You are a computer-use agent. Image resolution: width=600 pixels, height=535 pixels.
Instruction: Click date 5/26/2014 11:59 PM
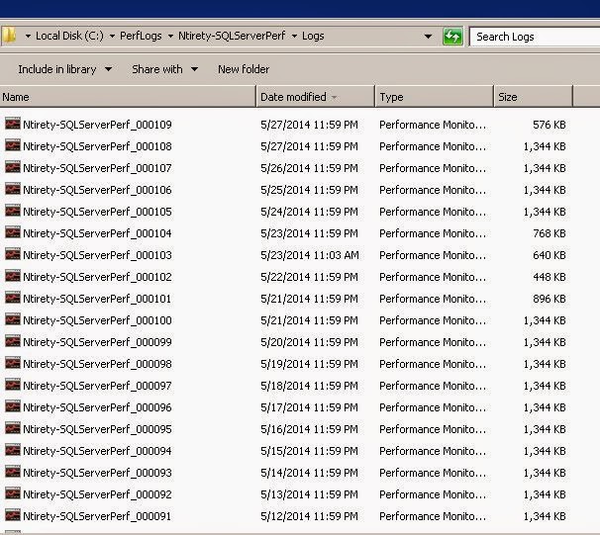click(309, 168)
